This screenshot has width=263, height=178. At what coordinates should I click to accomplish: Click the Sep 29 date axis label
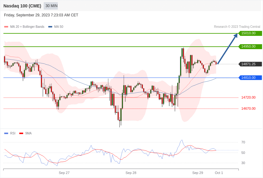(x=198, y=173)
